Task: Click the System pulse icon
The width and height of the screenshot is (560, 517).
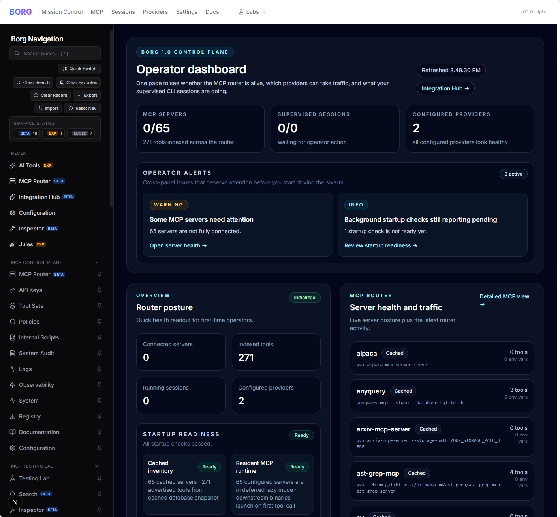Action: click(x=13, y=401)
